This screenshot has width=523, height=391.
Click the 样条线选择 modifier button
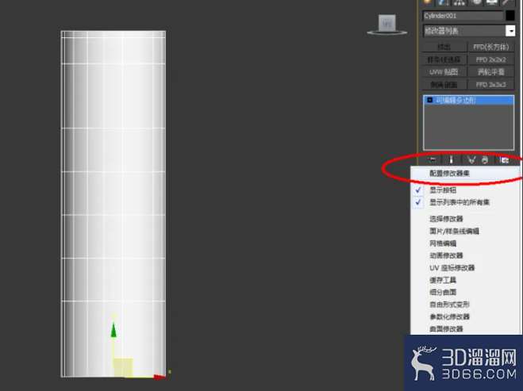(x=444, y=59)
